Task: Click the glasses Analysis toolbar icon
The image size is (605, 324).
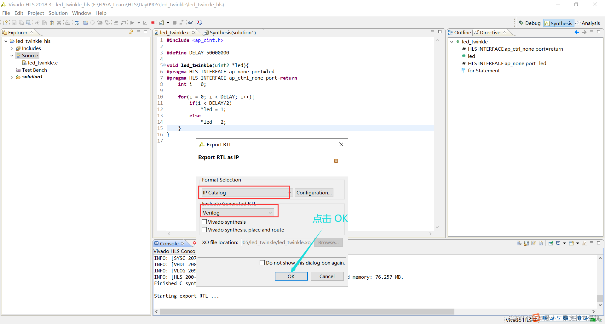Action: [191, 23]
